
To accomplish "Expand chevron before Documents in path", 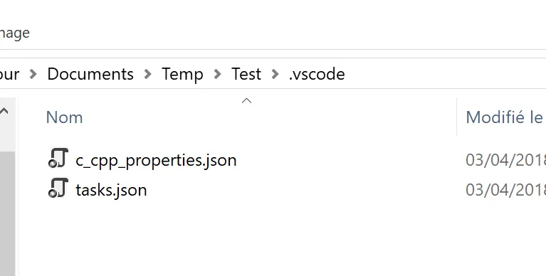I will 33,74.
